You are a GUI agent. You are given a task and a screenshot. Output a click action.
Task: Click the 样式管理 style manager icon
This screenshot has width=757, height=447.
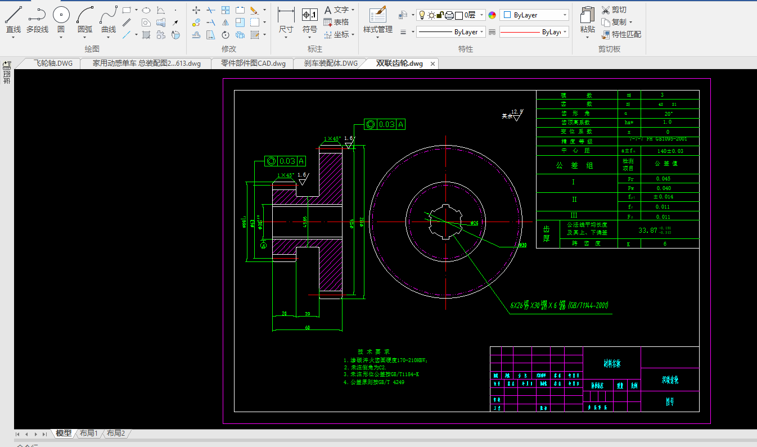pos(377,15)
